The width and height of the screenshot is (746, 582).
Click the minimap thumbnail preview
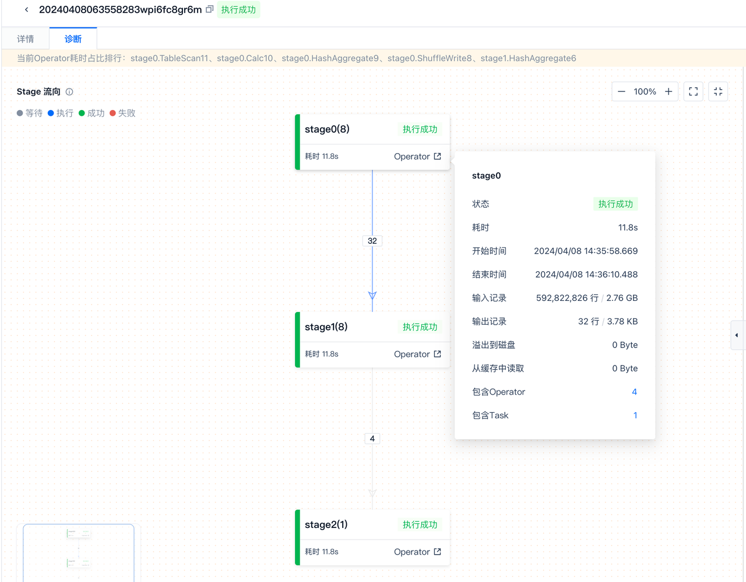pyautogui.click(x=79, y=552)
